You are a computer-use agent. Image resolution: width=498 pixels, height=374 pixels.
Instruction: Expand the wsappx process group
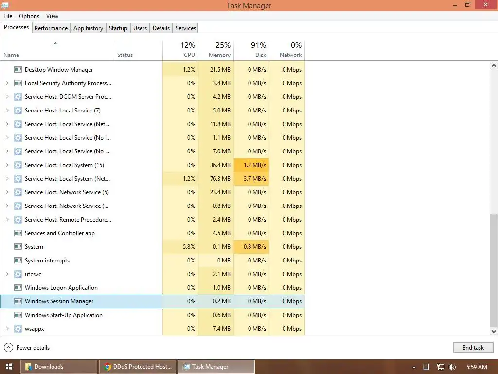[7, 329]
